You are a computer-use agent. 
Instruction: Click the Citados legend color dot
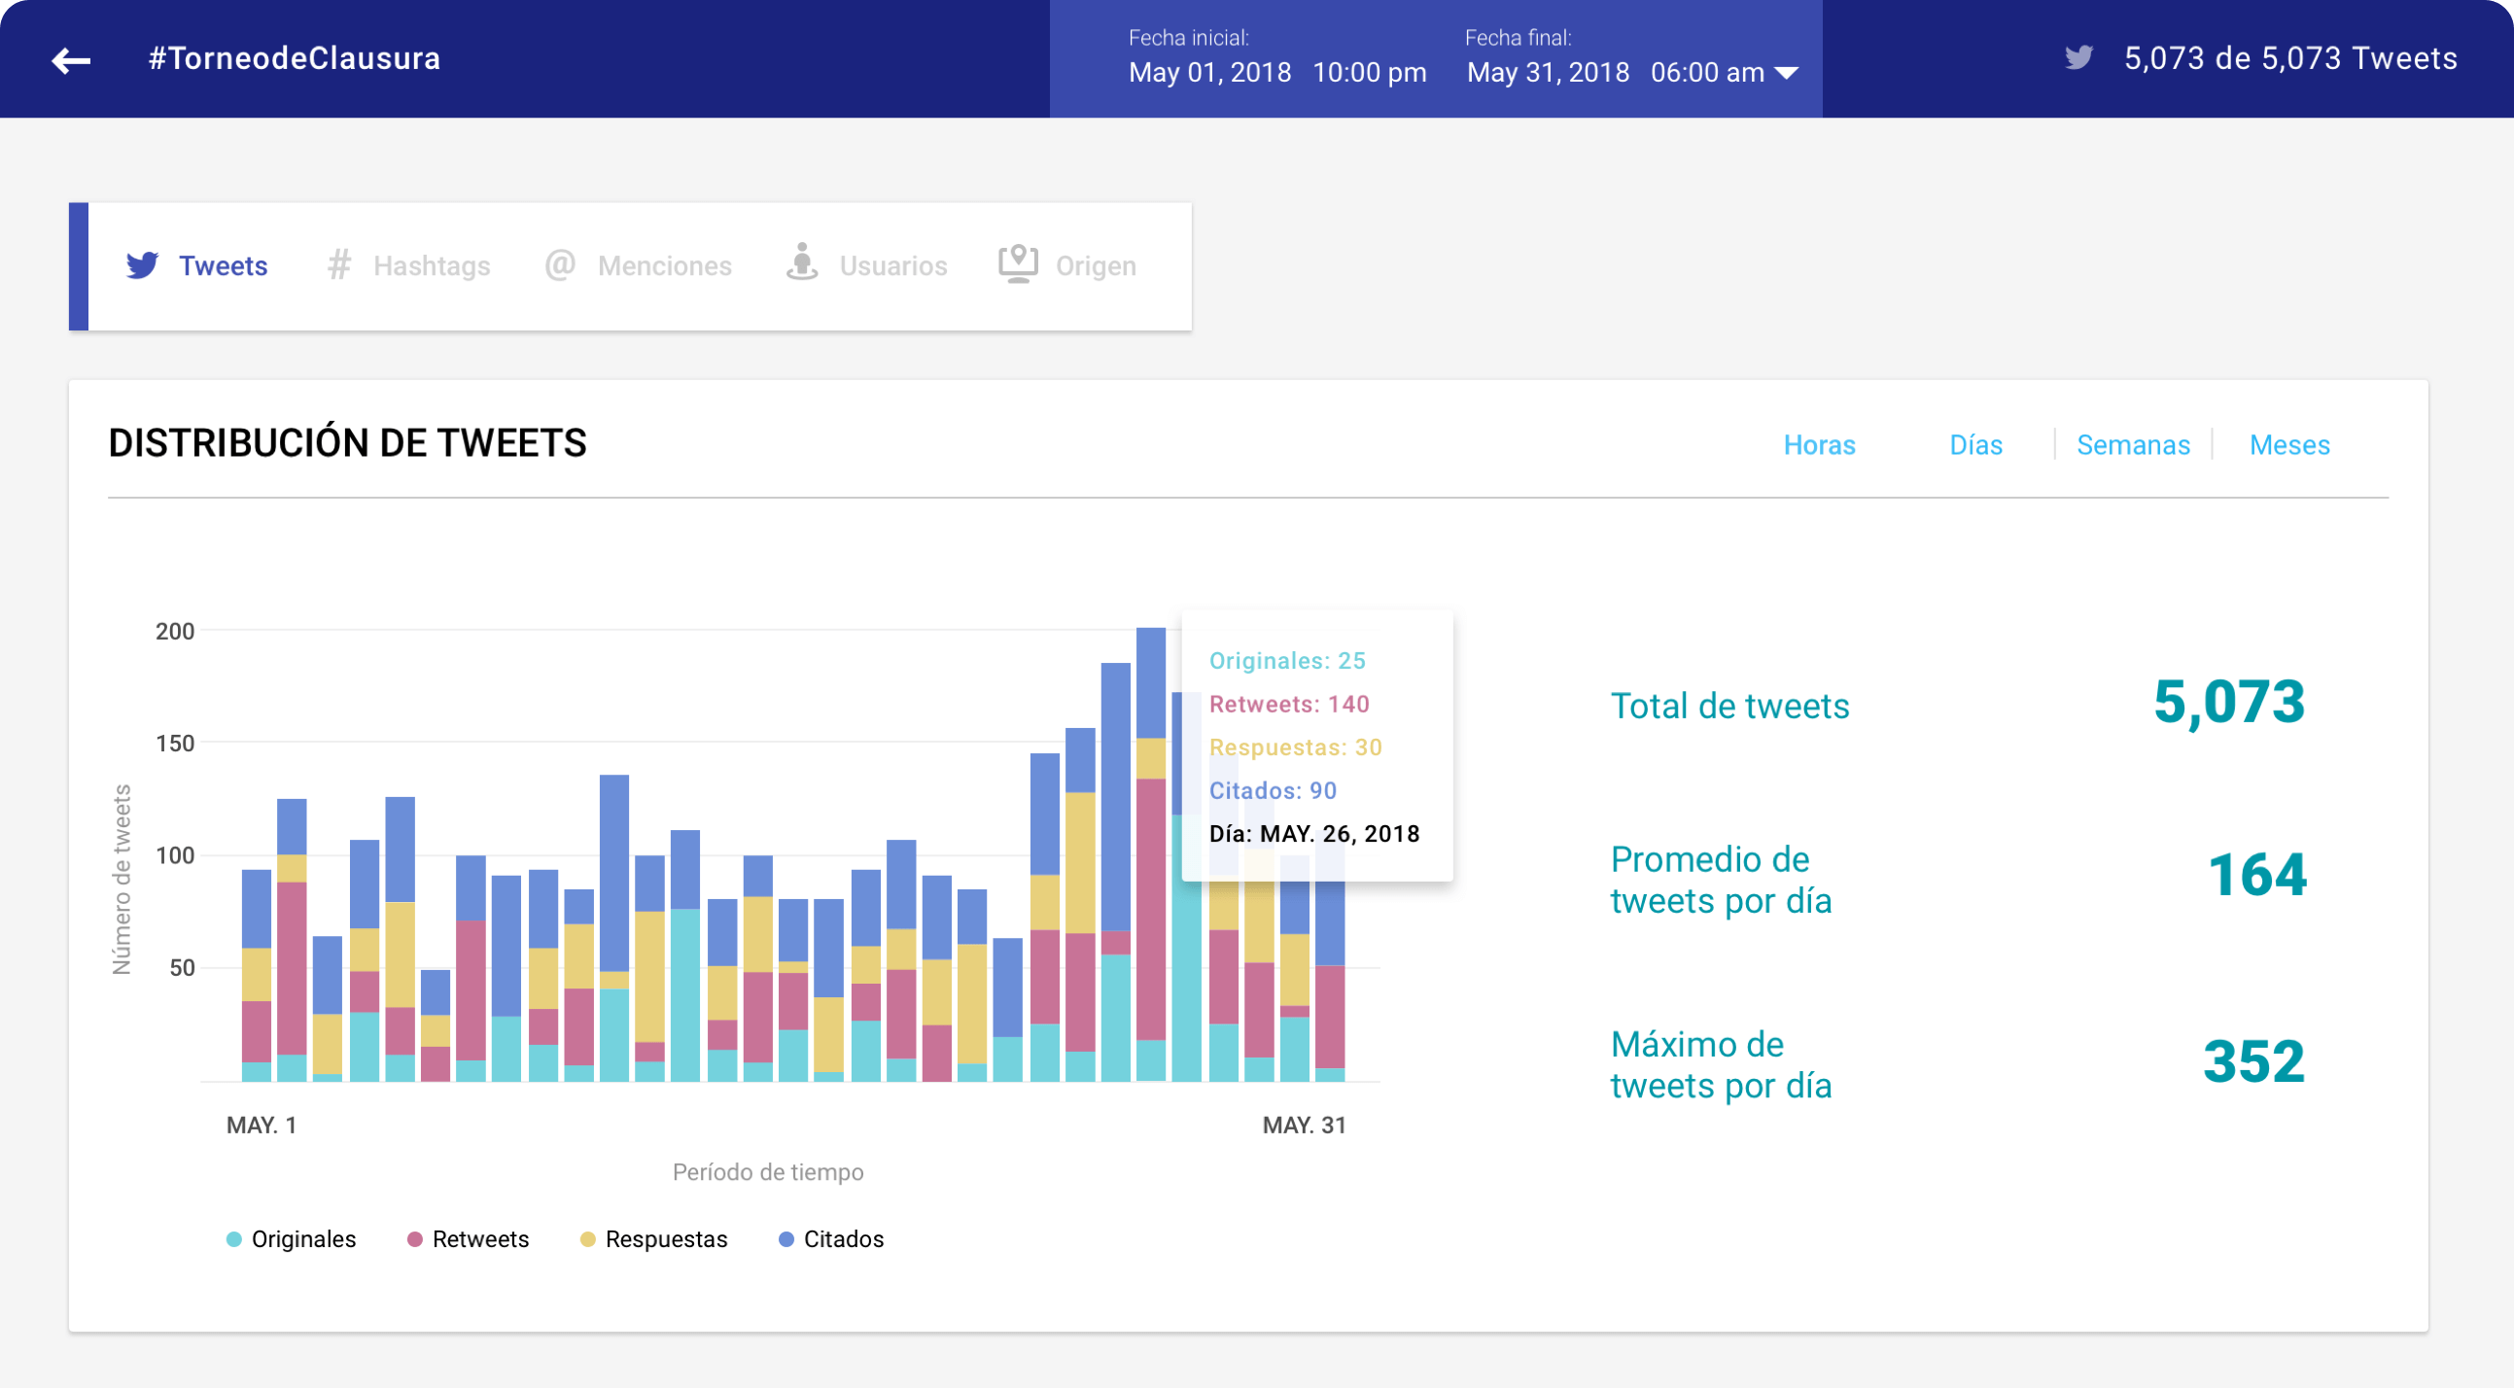(x=786, y=1238)
